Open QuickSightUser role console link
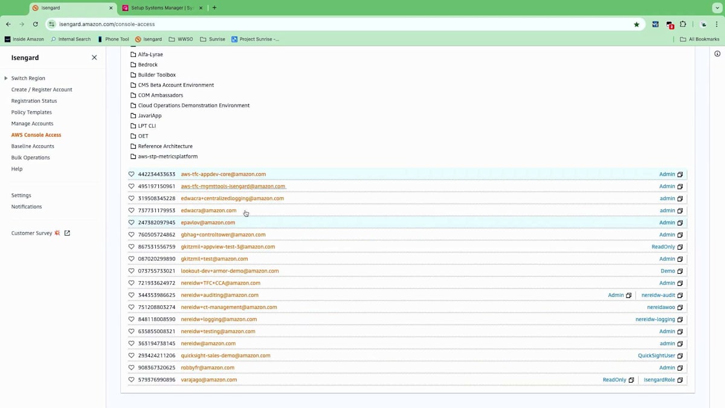The height and width of the screenshot is (408, 725). (x=656, y=355)
